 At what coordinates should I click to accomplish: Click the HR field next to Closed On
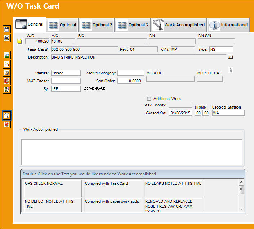tap(198, 113)
